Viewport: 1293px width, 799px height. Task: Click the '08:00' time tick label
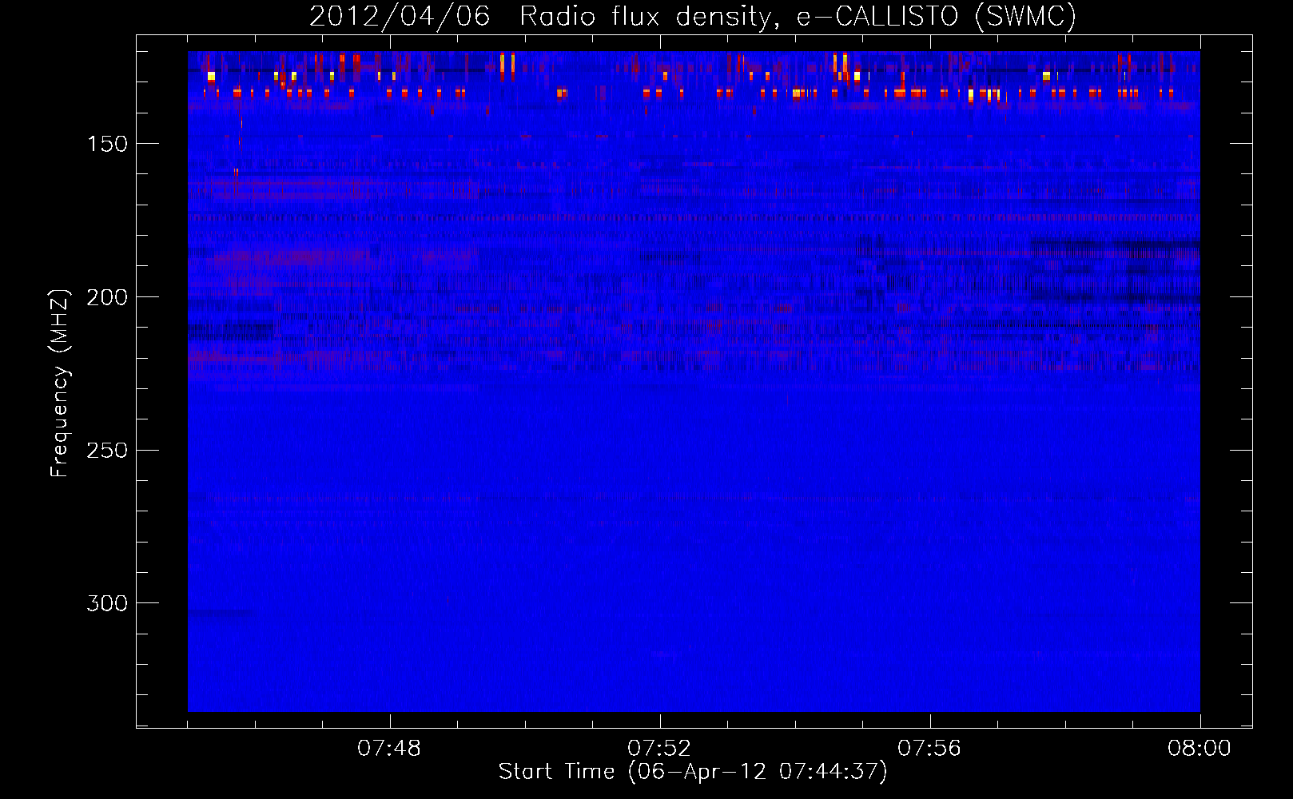tap(1200, 749)
